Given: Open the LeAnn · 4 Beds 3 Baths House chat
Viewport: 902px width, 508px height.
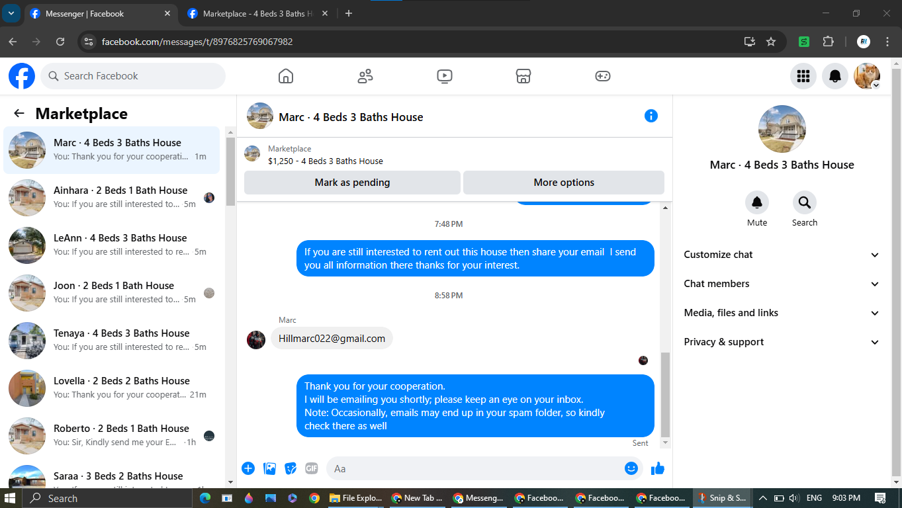Looking at the screenshot, I should click(x=112, y=245).
